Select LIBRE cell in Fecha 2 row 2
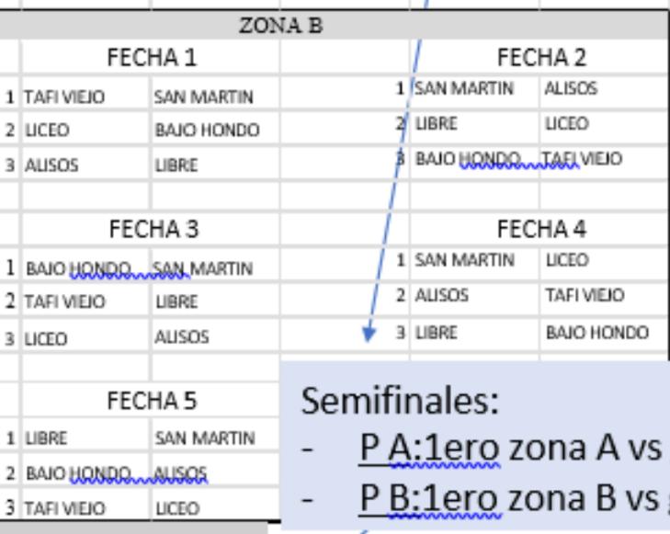The width and height of the screenshot is (670, 534). (x=437, y=123)
